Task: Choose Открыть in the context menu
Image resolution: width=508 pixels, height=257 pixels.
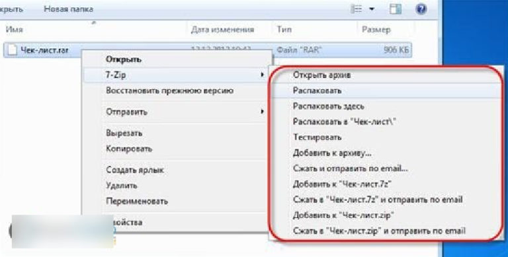Action: coord(124,59)
